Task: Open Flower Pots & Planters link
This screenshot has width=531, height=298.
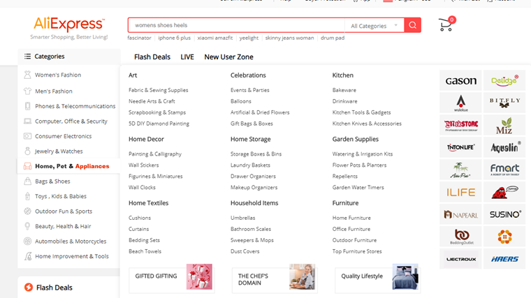Action: tap(359, 165)
